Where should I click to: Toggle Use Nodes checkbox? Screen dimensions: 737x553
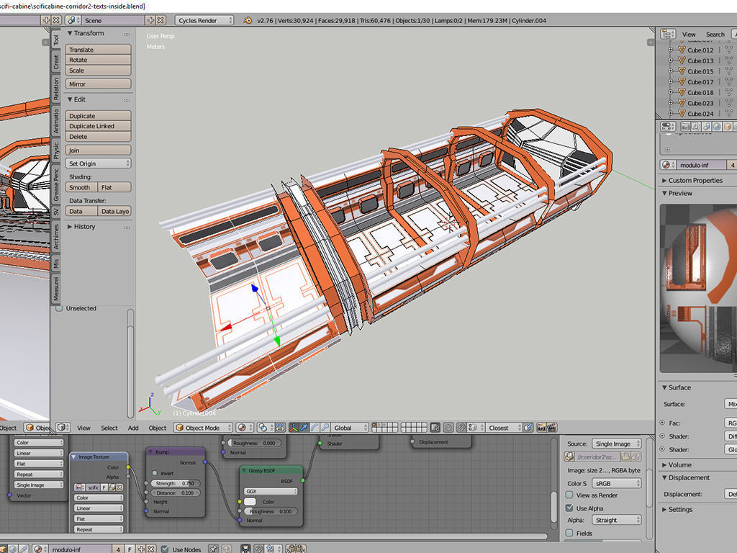point(165,549)
